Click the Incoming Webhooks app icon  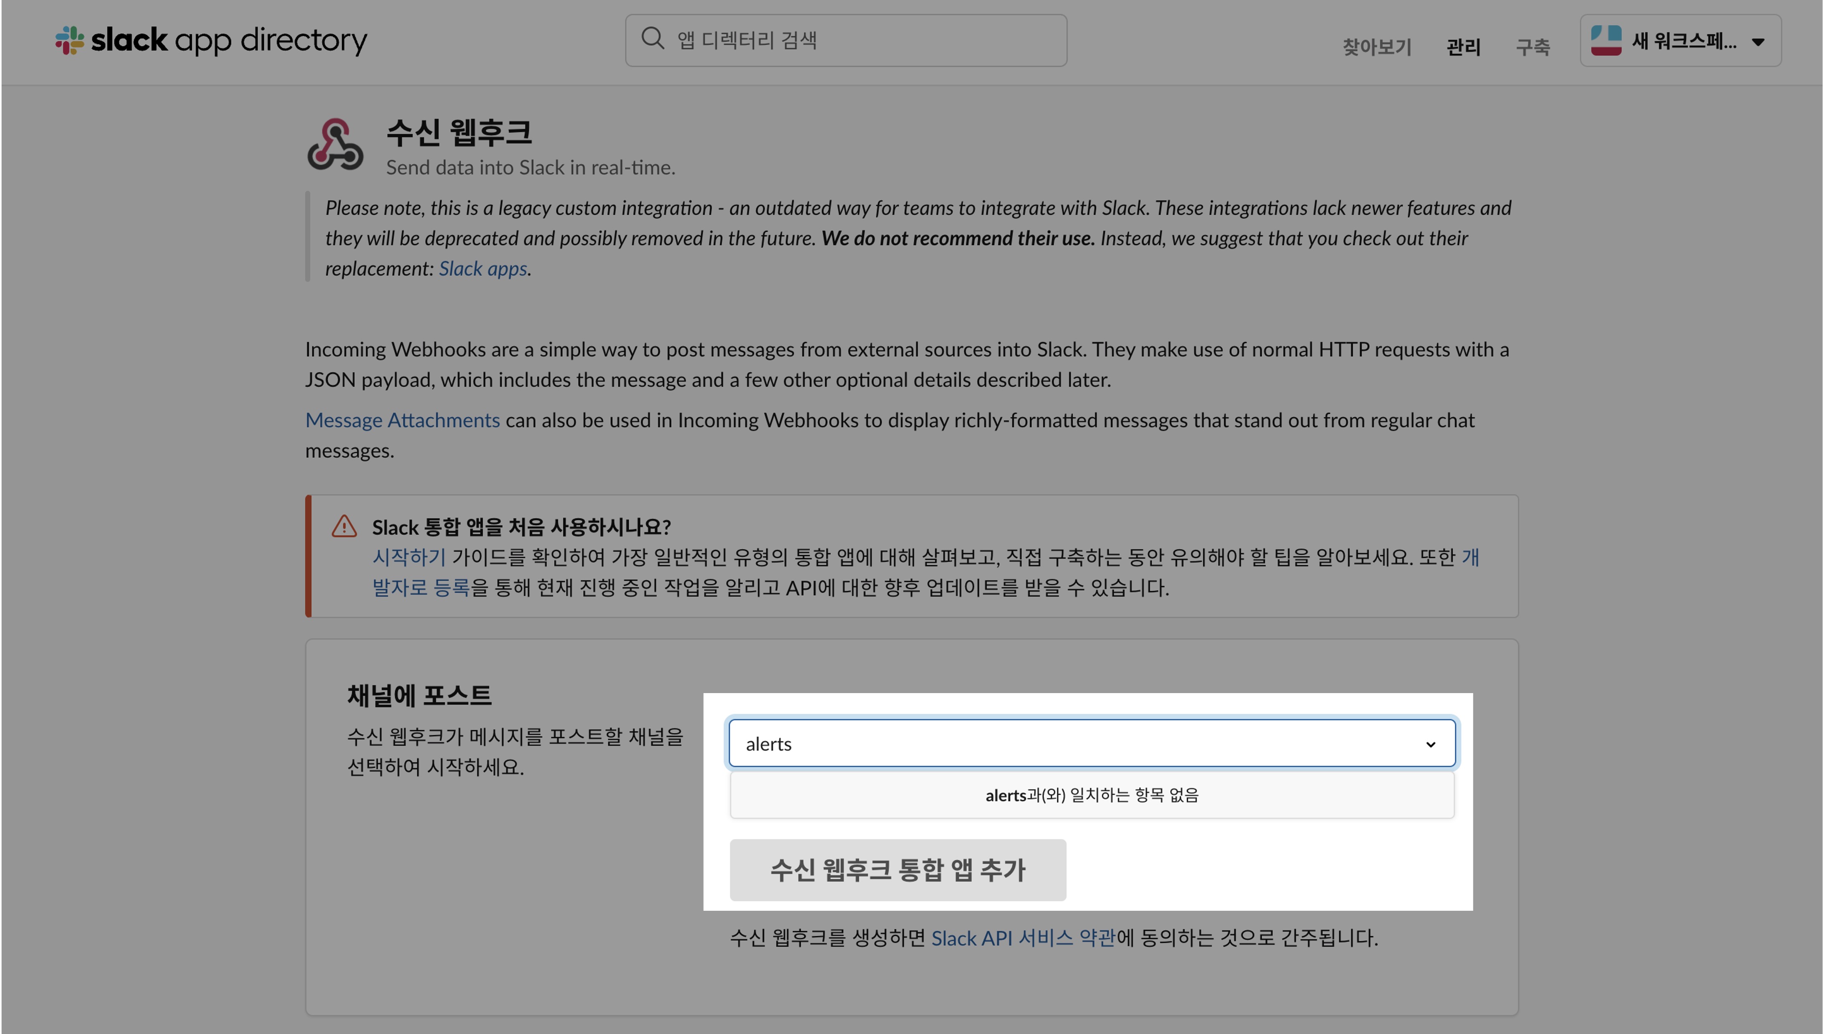[335, 145]
